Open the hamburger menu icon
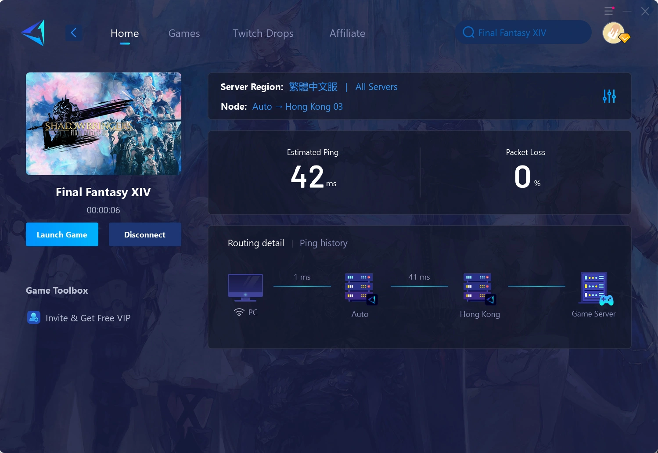The height and width of the screenshot is (453, 658). [608, 11]
